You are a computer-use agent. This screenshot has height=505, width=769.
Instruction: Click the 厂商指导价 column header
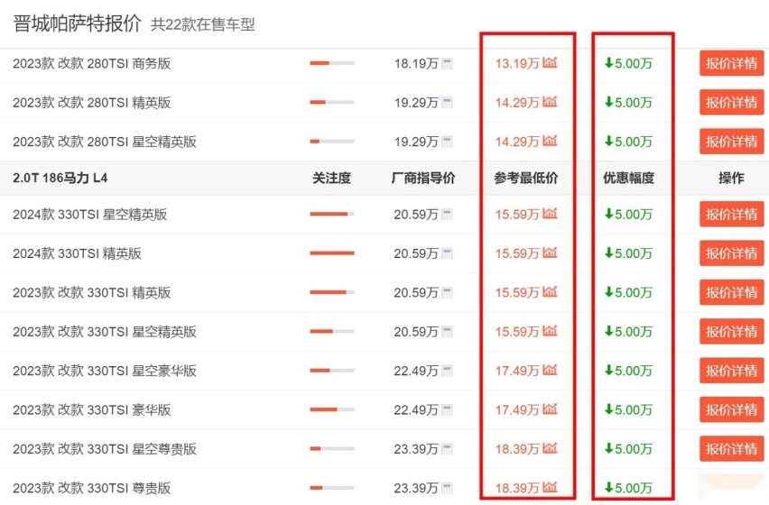click(423, 178)
